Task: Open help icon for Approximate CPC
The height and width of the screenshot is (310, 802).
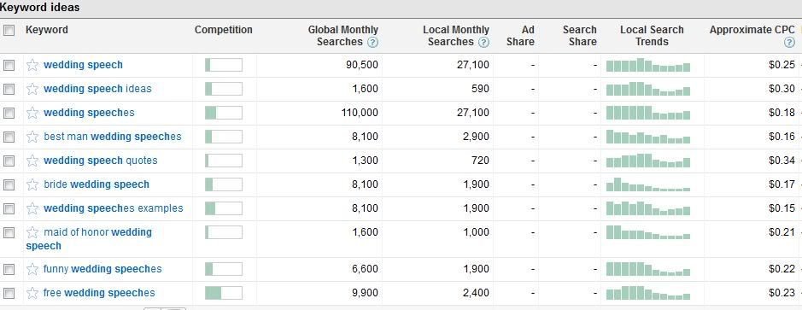Action: 789,43
